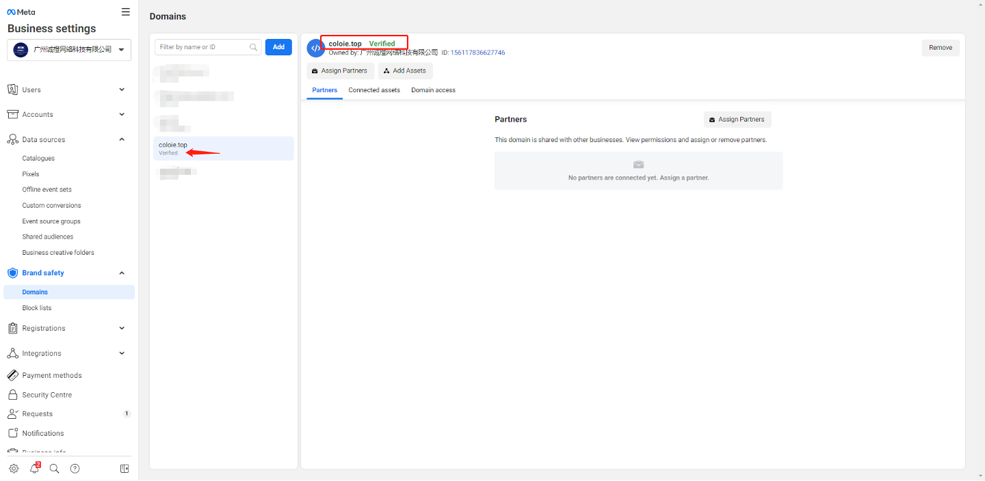
Task: Open the Notifications page
Action: 43,433
